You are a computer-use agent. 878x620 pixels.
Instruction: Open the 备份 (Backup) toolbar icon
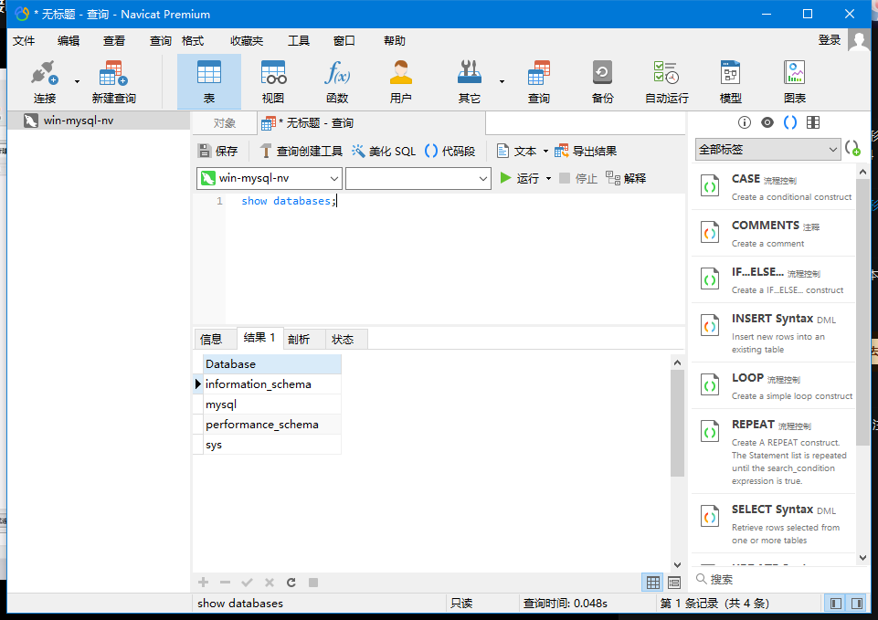click(x=602, y=81)
